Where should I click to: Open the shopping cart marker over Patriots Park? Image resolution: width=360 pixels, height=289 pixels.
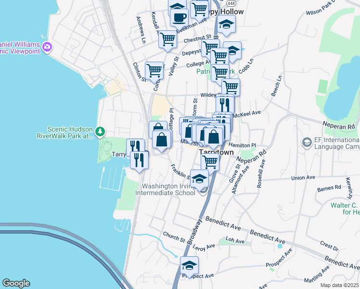click(220, 75)
